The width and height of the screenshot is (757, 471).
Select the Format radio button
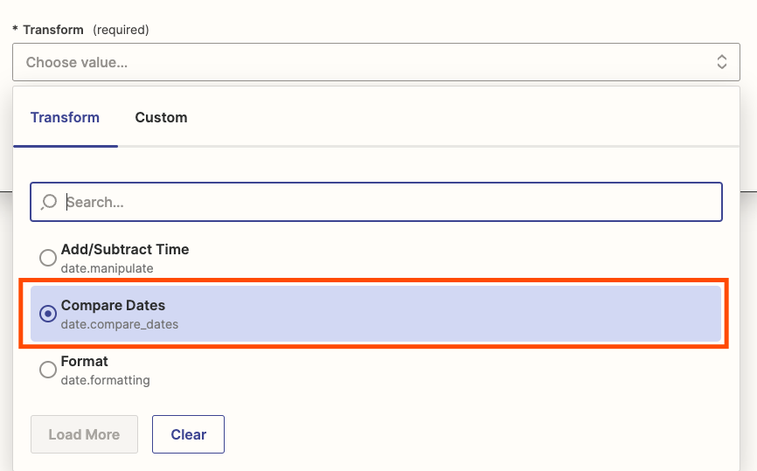[48, 370]
